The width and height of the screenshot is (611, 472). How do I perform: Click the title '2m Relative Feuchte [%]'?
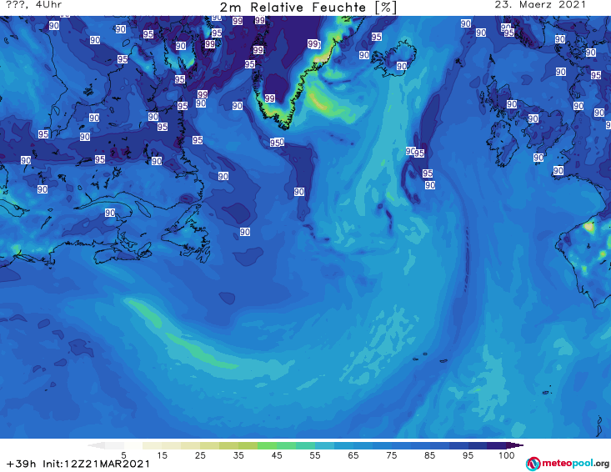tap(308, 8)
